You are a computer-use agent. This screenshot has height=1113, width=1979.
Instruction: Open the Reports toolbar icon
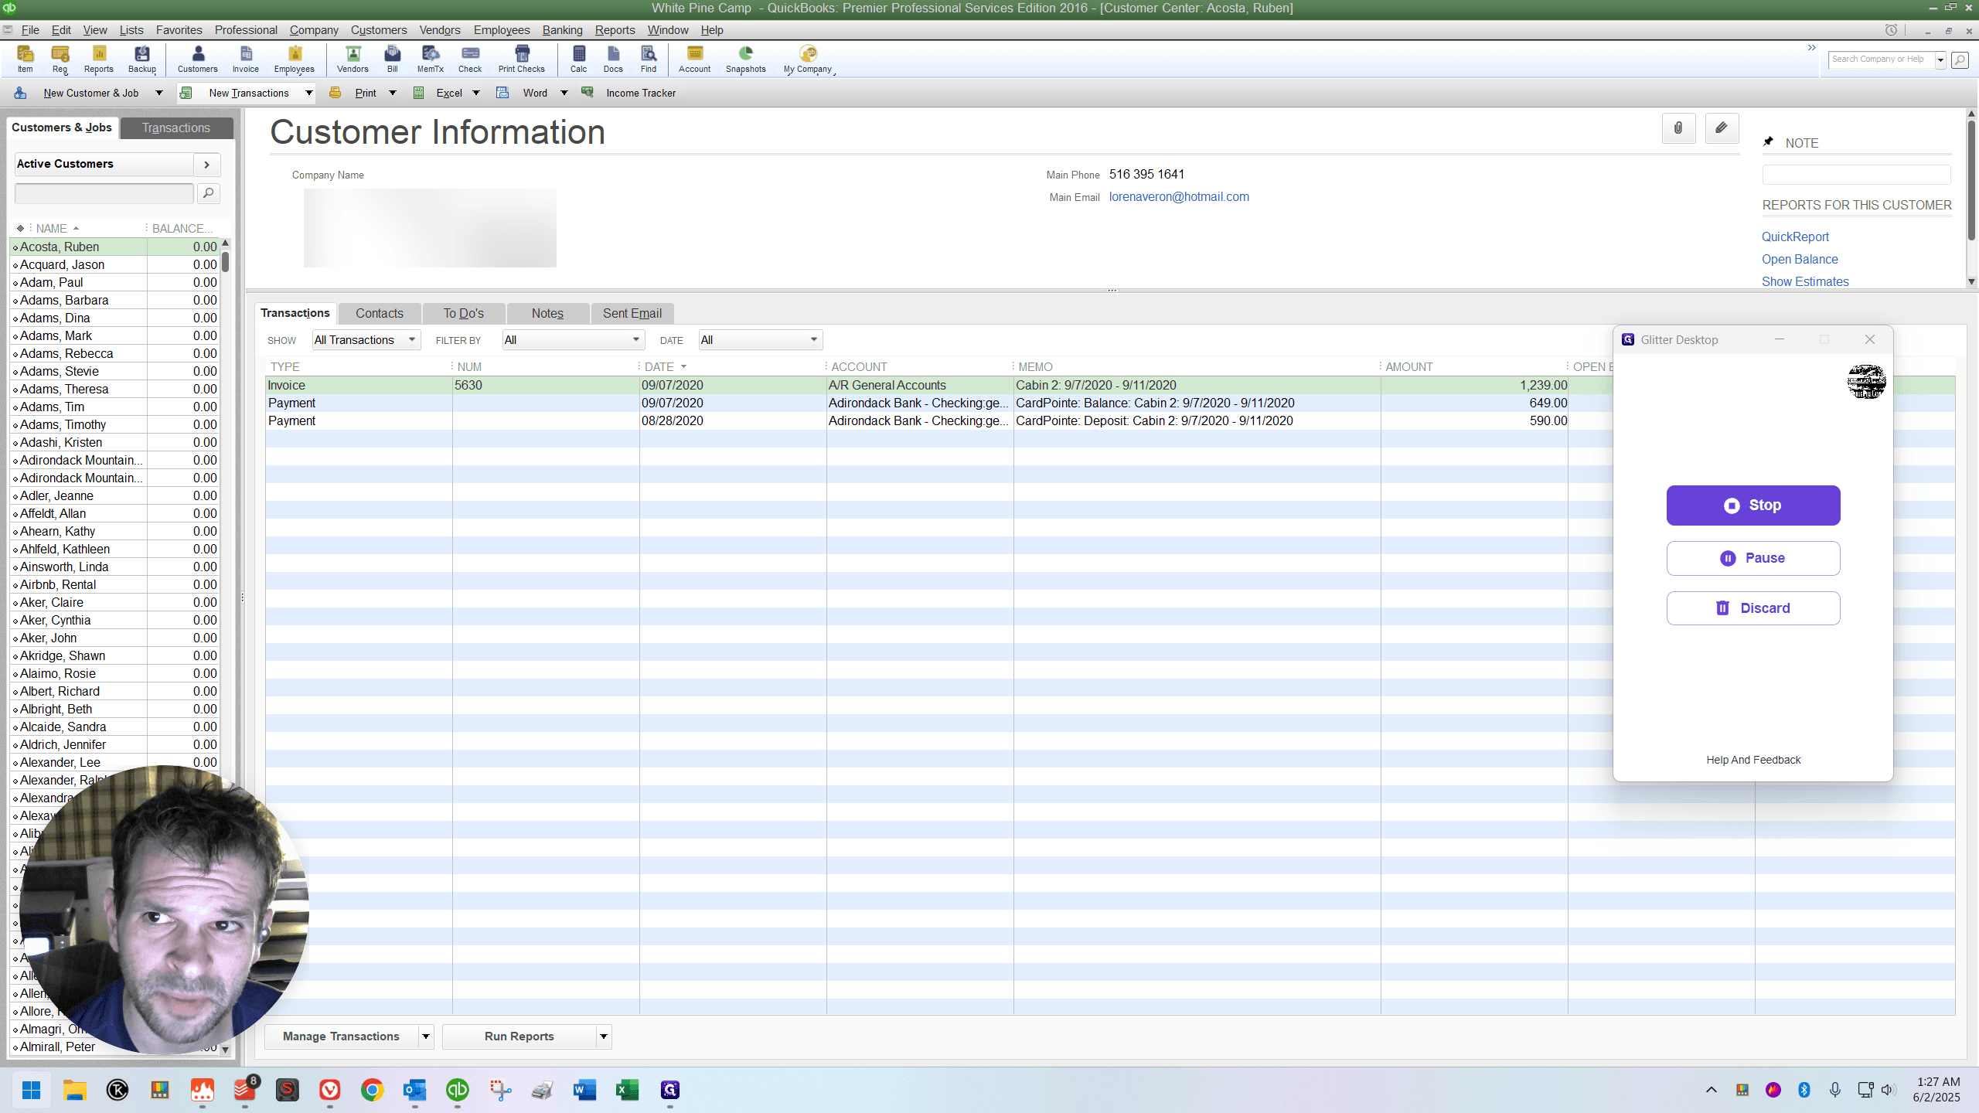point(98,59)
